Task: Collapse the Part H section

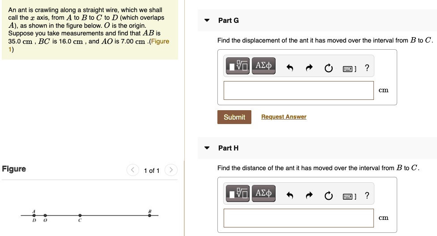Action: point(207,148)
